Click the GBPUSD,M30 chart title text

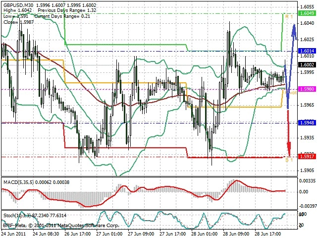click(x=18, y=5)
